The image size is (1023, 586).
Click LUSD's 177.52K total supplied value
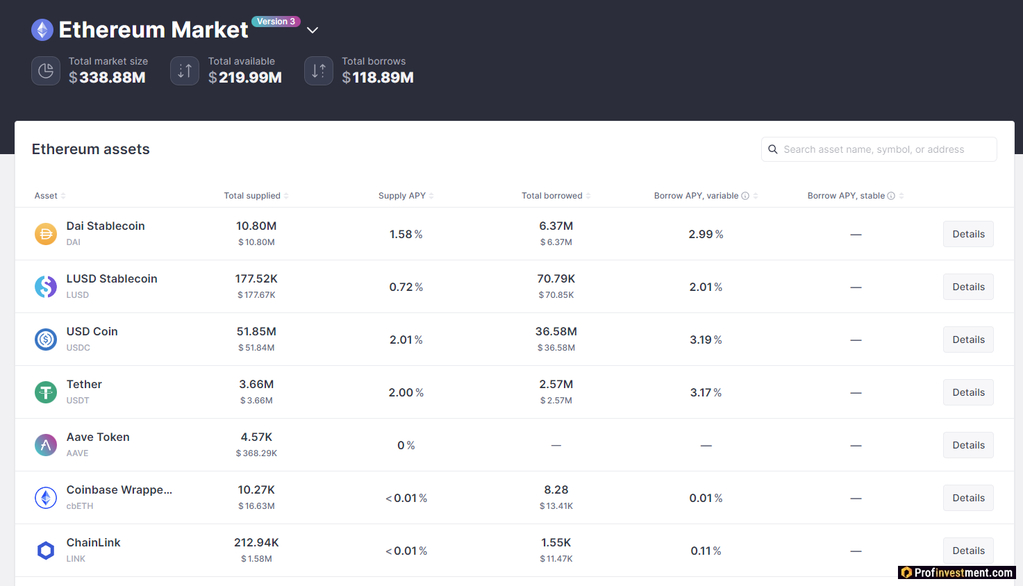click(x=256, y=278)
